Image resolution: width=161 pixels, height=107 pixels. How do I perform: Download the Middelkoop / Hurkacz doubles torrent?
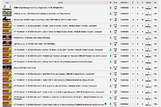click(x=110, y=56)
